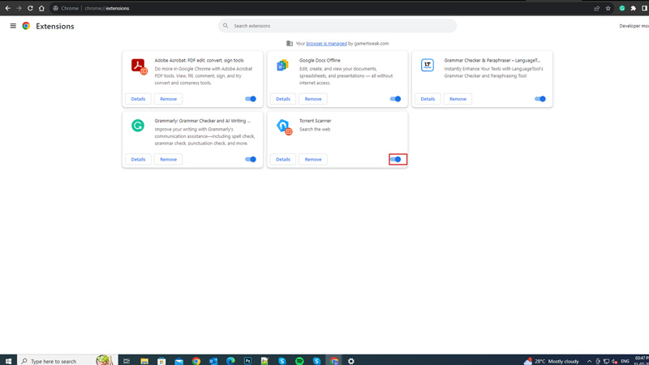Open the Windows Start menu

point(8,360)
